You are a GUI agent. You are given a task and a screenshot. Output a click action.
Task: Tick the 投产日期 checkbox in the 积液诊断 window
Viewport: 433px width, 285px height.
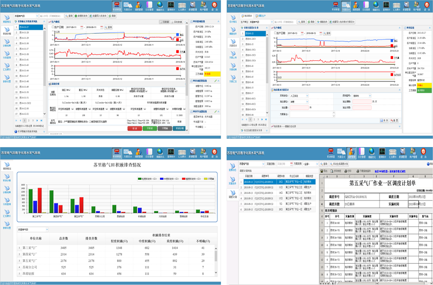[x=53, y=27]
